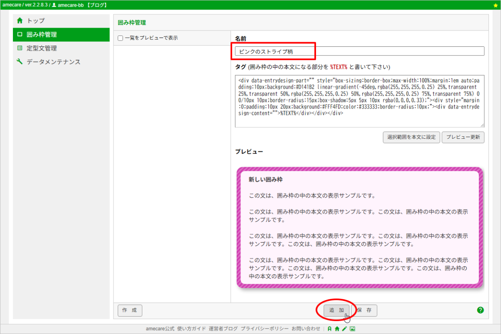The height and width of the screenshot is (334, 501).
Task: Select 囲み枠管理 in the sidebar
Action: point(41,35)
